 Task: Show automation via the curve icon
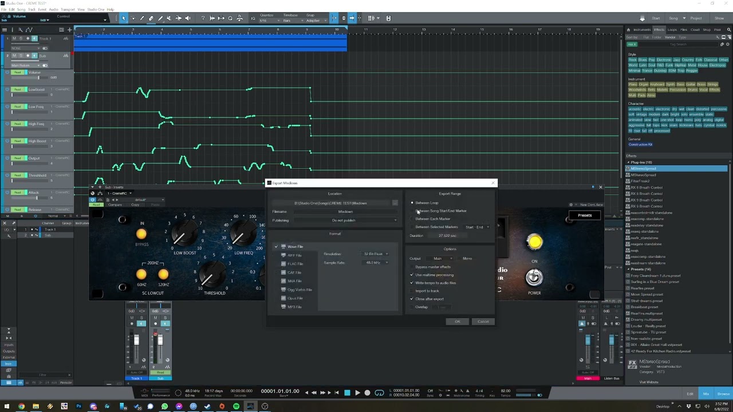(30, 30)
